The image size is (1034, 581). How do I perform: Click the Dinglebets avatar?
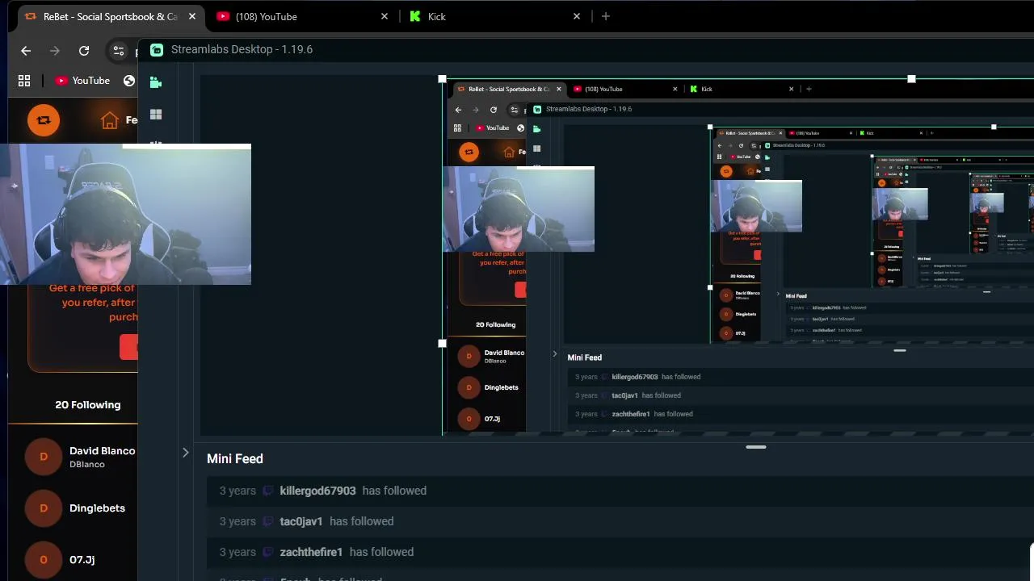[x=44, y=508]
